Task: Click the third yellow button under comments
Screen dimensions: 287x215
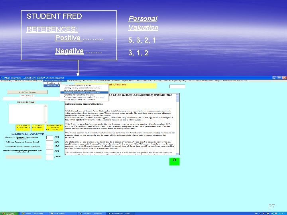Action: click(x=54, y=127)
